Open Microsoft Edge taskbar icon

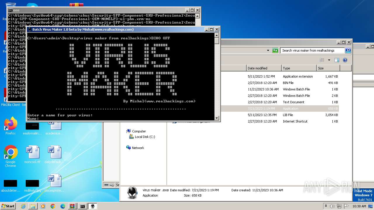pos(63,206)
